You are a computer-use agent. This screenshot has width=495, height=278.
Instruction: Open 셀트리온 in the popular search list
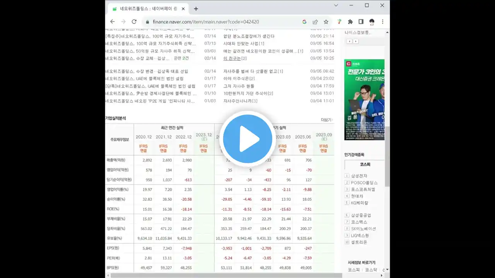pyautogui.click(x=359, y=242)
